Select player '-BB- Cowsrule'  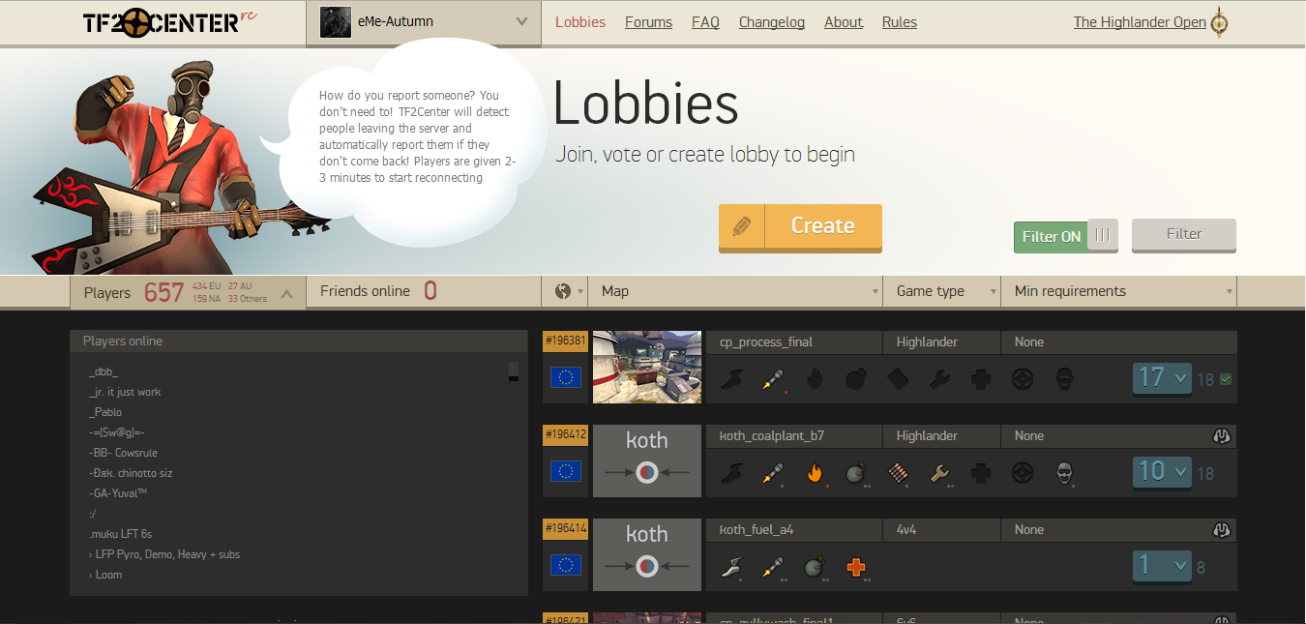[x=123, y=453]
